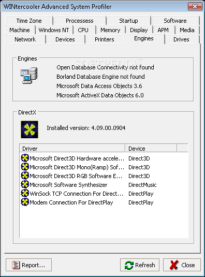Image resolution: width=205 pixels, height=277 pixels.
Task: Select 'Microsoft Direct3D Hardware accele...' text
Action: pos(77,158)
